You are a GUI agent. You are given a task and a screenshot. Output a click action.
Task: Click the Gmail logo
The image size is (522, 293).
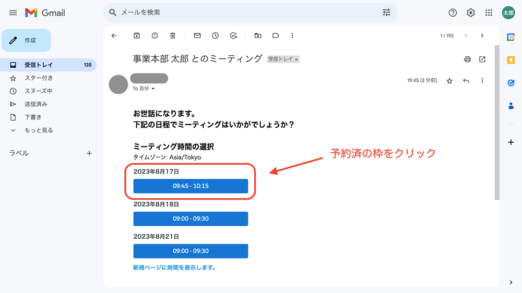point(45,13)
